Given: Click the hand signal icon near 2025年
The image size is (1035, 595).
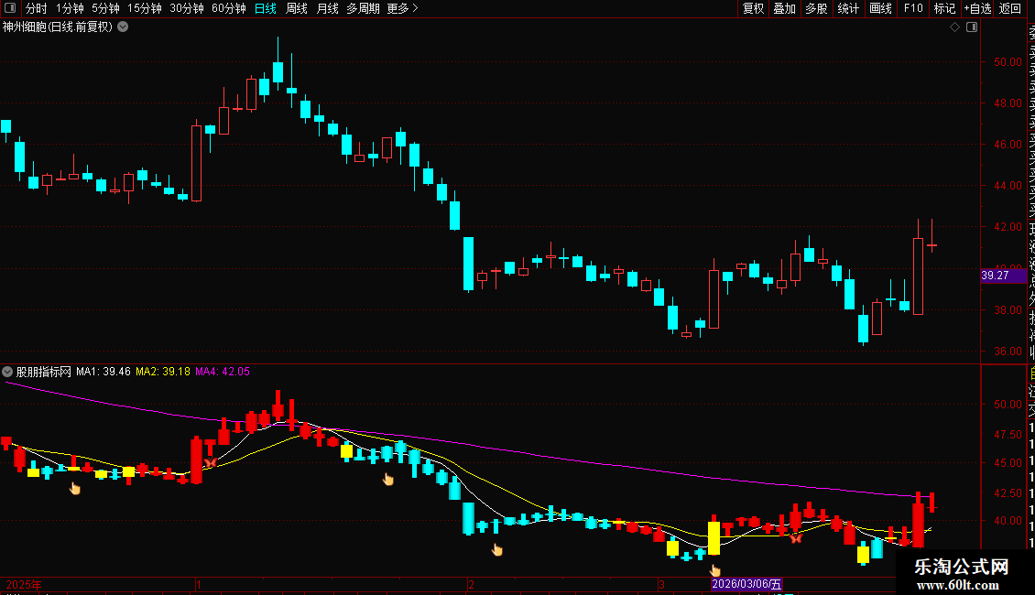Looking at the screenshot, I should click(75, 488).
